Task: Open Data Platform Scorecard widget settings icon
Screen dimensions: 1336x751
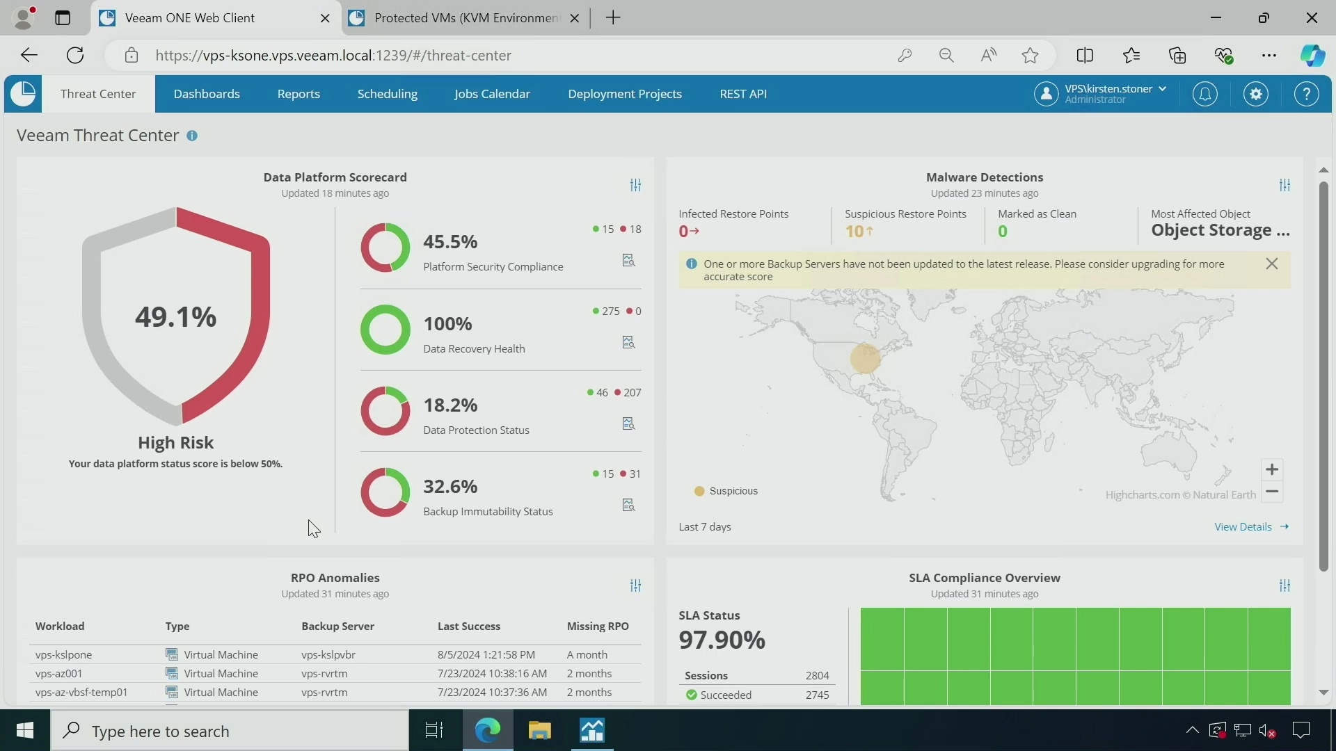Action: pyautogui.click(x=635, y=185)
